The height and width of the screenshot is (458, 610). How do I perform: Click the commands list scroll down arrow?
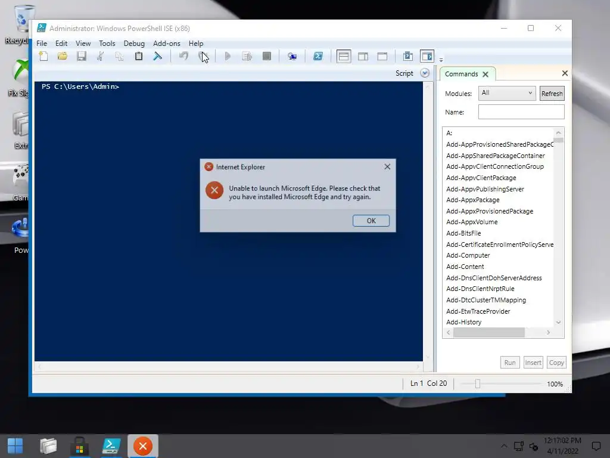(558, 323)
